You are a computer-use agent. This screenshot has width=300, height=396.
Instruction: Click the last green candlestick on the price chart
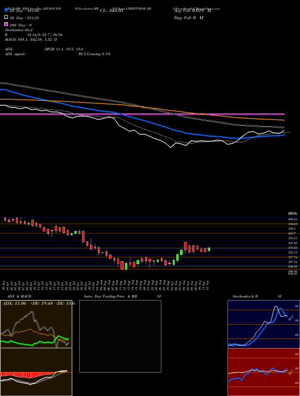[209, 249]
